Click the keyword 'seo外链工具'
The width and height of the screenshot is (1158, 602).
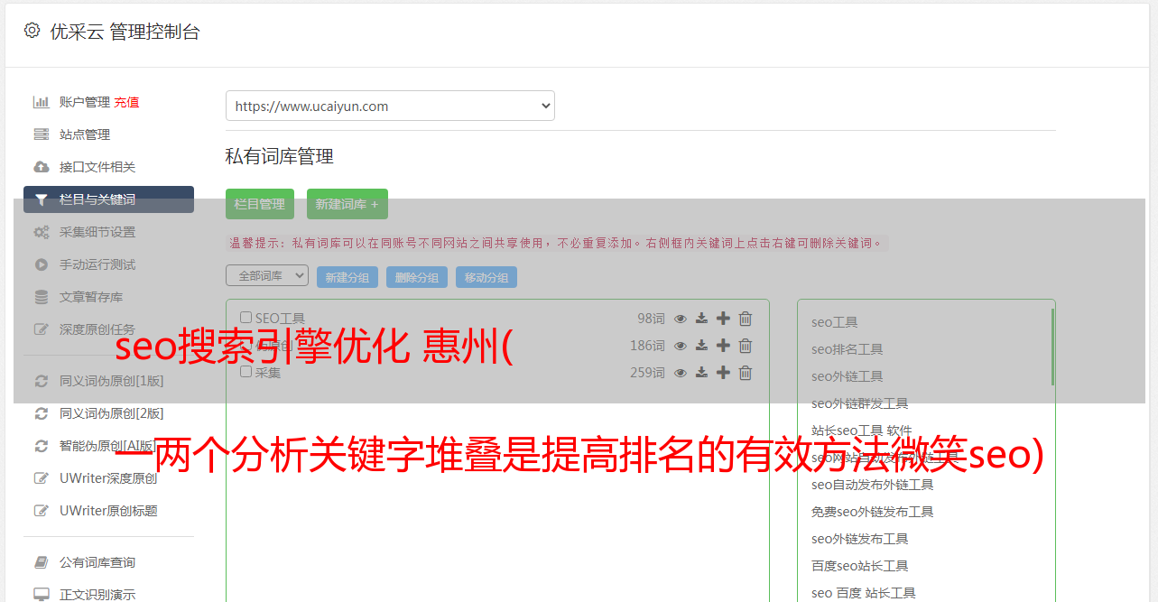click(x=848, y=376)
